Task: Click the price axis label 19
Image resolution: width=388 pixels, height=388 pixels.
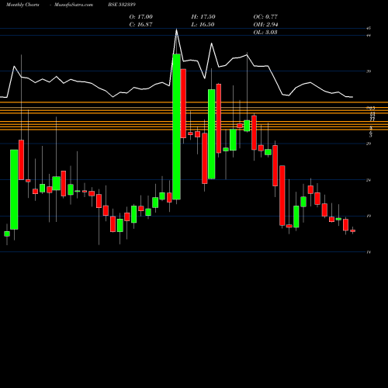Action: pyautogui.click(x=369, y=216)
